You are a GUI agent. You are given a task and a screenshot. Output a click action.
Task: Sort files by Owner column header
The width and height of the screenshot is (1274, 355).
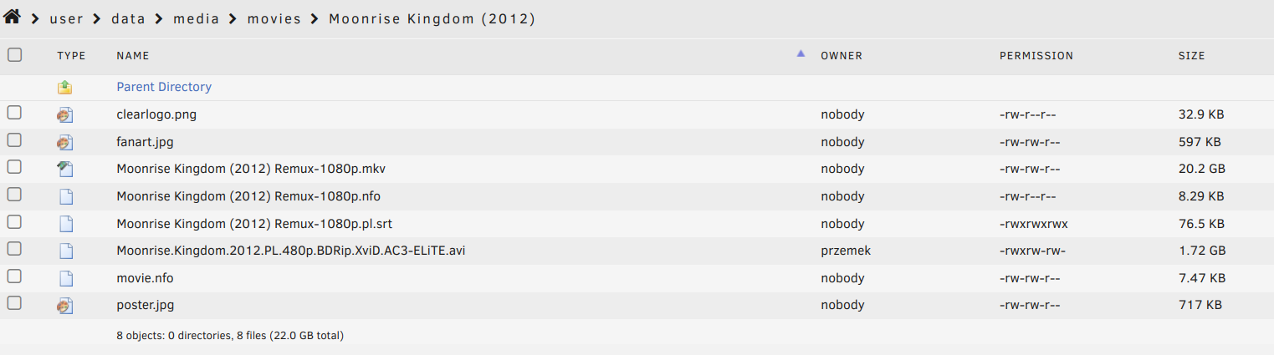(841, 56)
